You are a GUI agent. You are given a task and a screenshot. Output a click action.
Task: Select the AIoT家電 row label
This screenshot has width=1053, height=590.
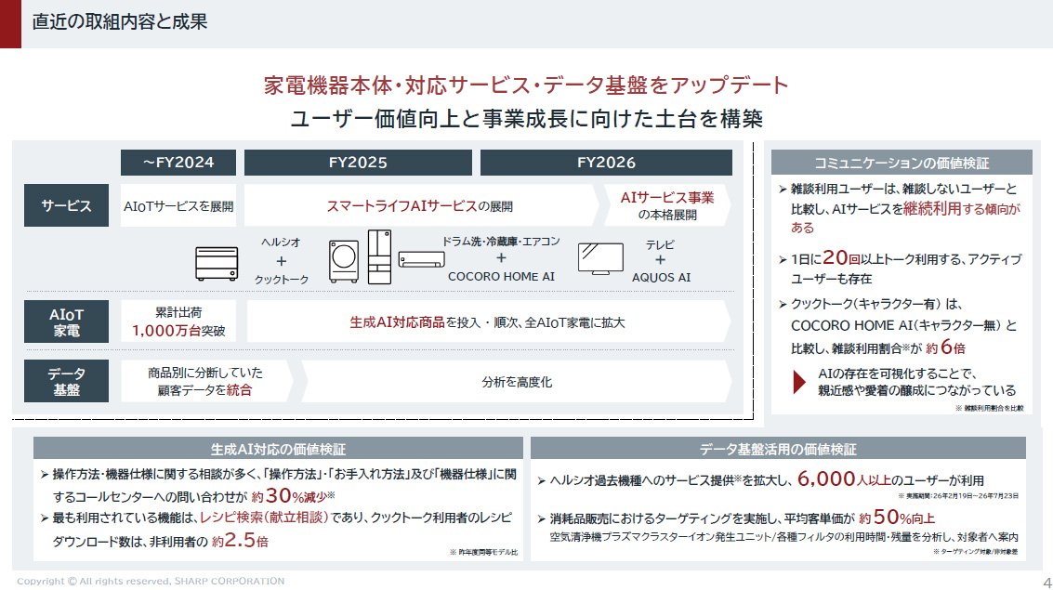pos(66,321)
